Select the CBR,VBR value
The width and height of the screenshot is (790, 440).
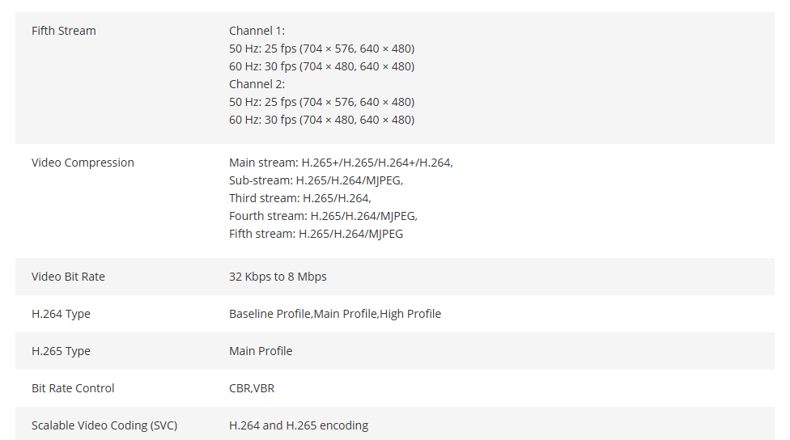(x=252, y=389)
